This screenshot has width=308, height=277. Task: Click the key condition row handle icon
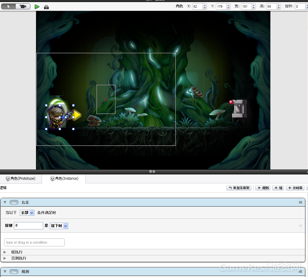300,226
